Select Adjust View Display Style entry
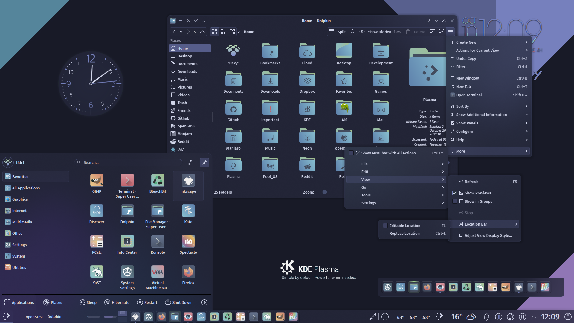 pos(485,235)
